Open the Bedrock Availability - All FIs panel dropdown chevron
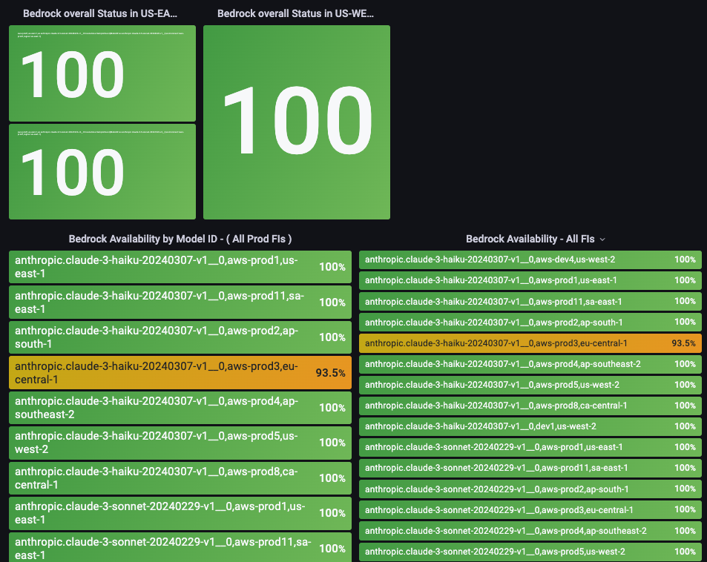The image size is (707, 562). tap(602, 239)
